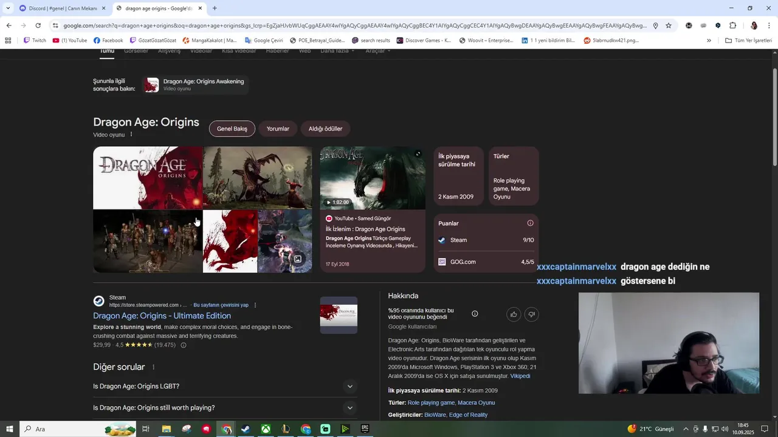Open the Vikipedi link in Hakkında
This screenshot has height=437, width=778.
click(520, 376)
